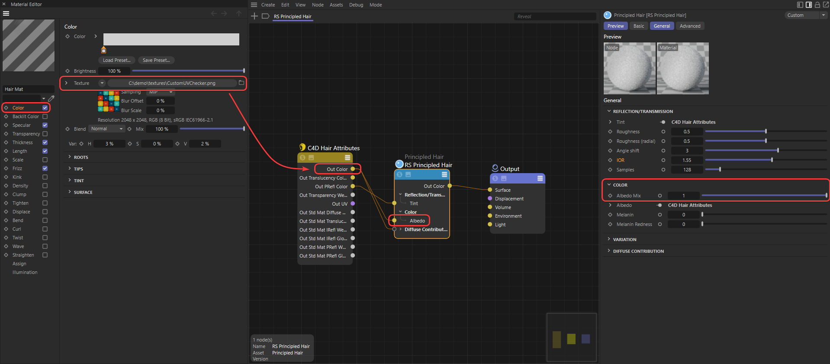Disable the Specular channel checkbox

(45, 125)
